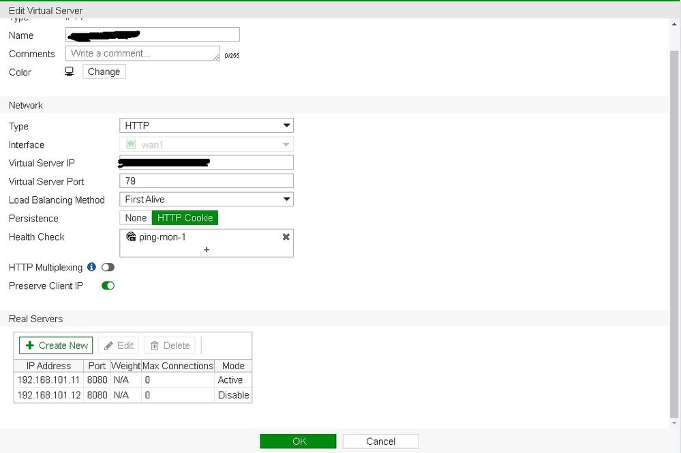Click Port column header
681x453 pixels.
[x=97, y=366]
